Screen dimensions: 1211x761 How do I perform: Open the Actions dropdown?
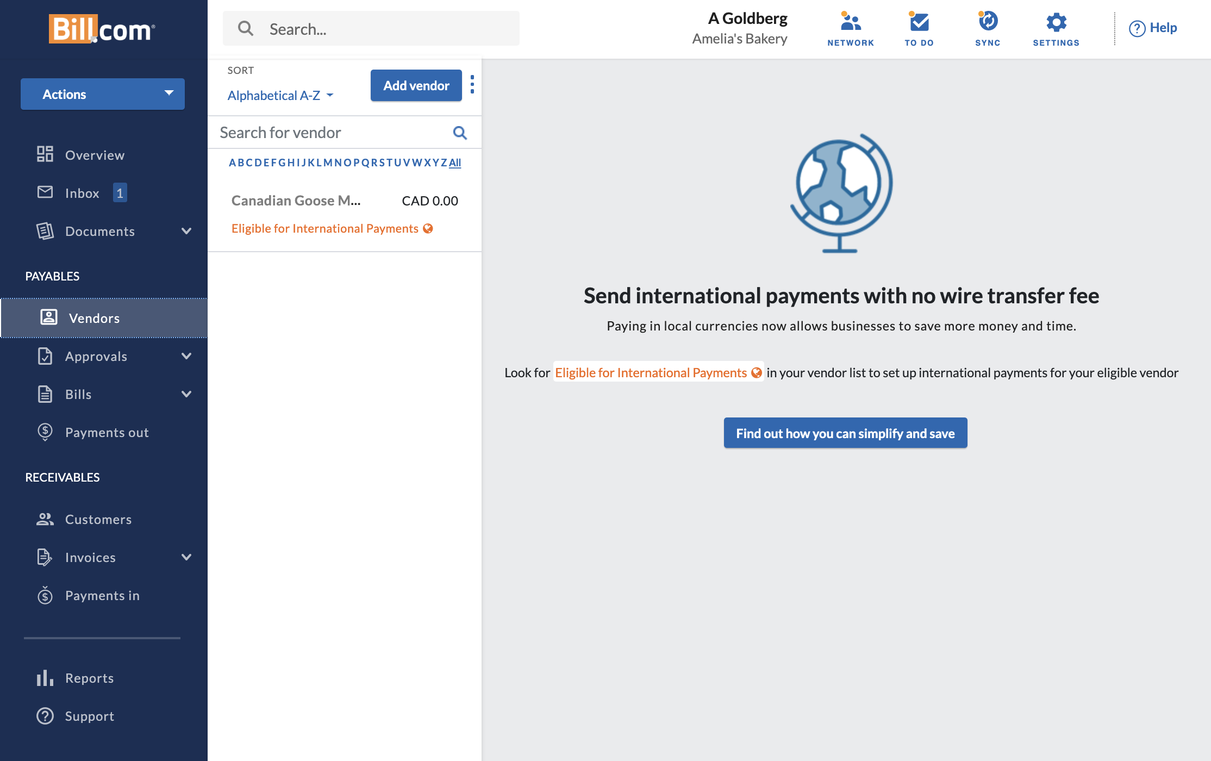pos(103,94)
